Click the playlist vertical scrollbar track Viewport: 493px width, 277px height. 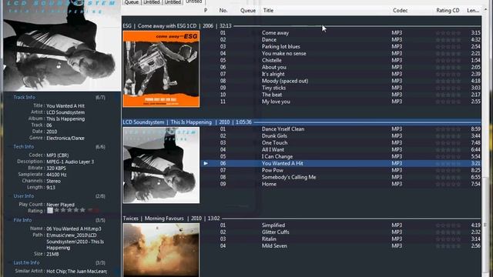(486, 145)
